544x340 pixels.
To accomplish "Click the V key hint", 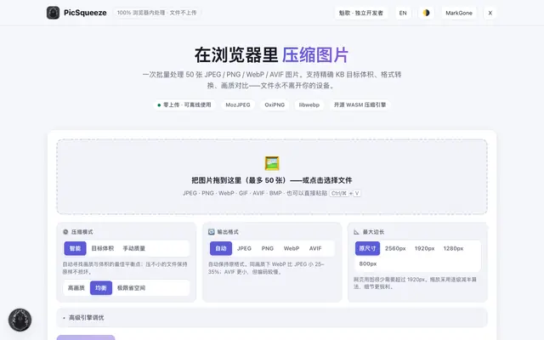I will (x=357, y=193).
